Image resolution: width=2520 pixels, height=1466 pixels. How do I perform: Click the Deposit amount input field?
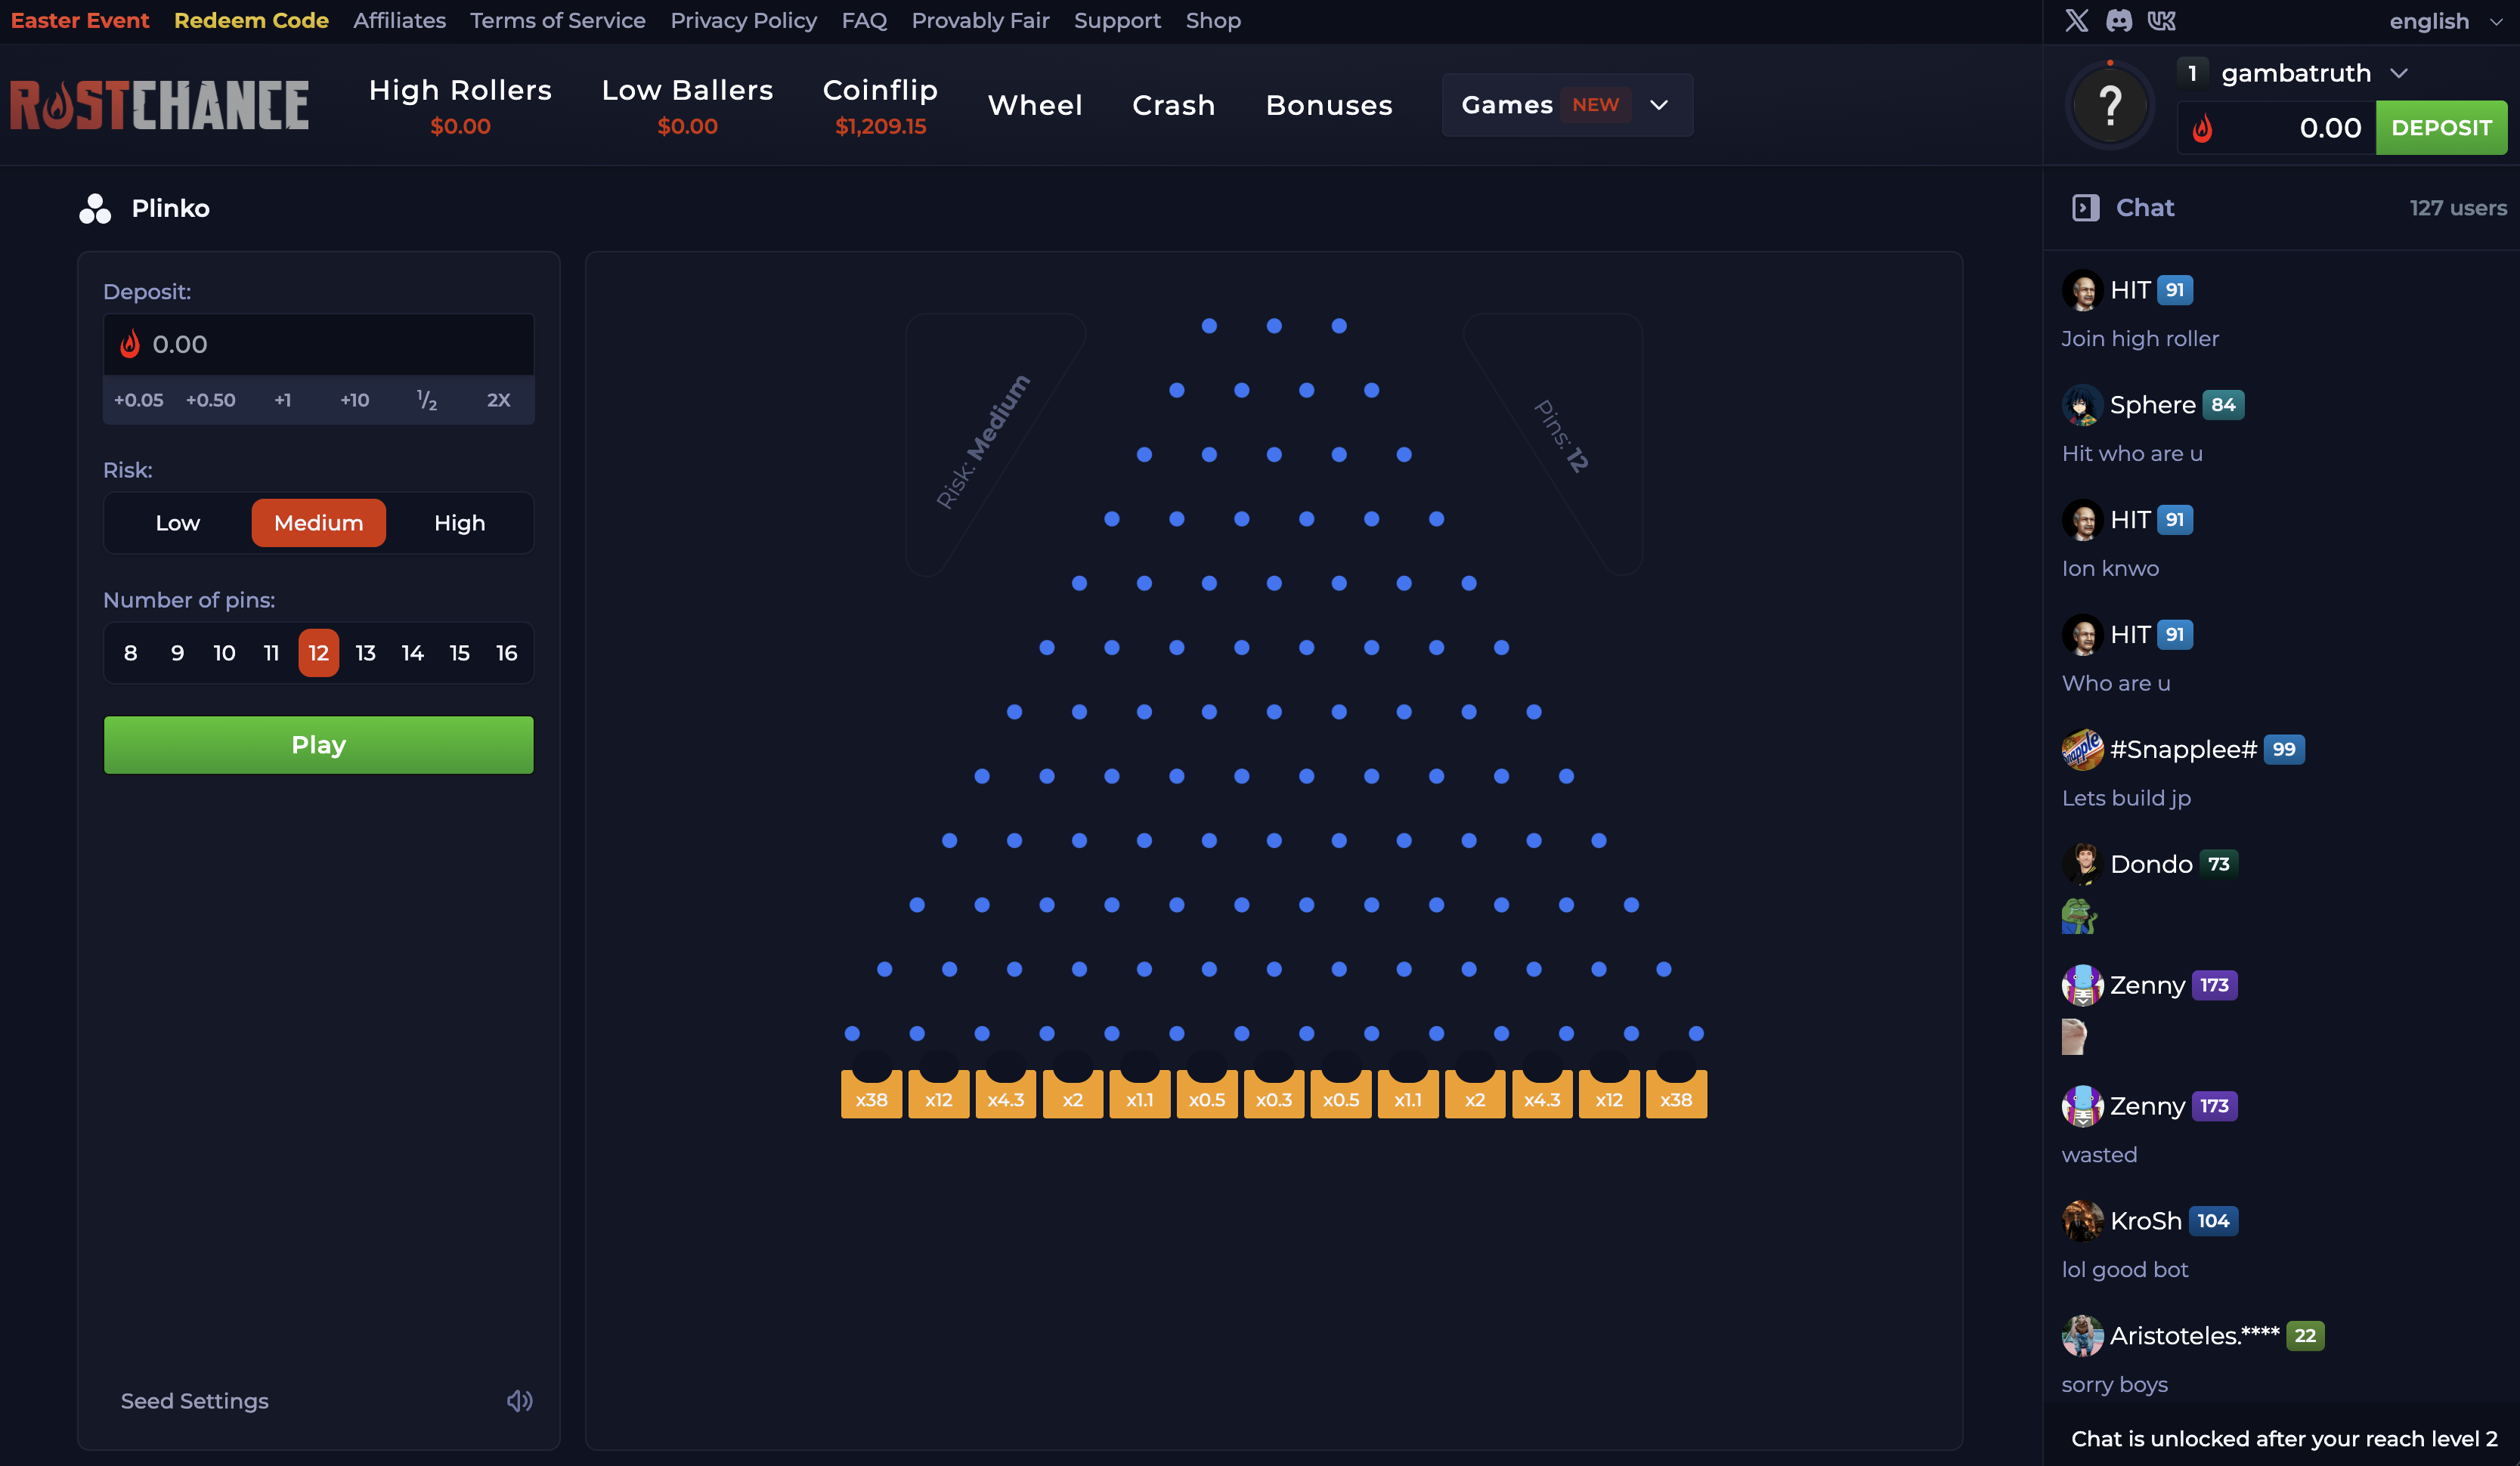click(x=319, y=345)
